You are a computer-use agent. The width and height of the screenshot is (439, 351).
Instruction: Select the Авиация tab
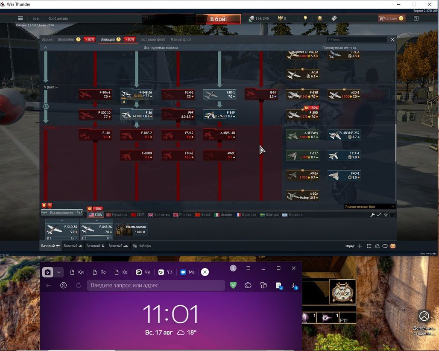[x=108, y=39]
